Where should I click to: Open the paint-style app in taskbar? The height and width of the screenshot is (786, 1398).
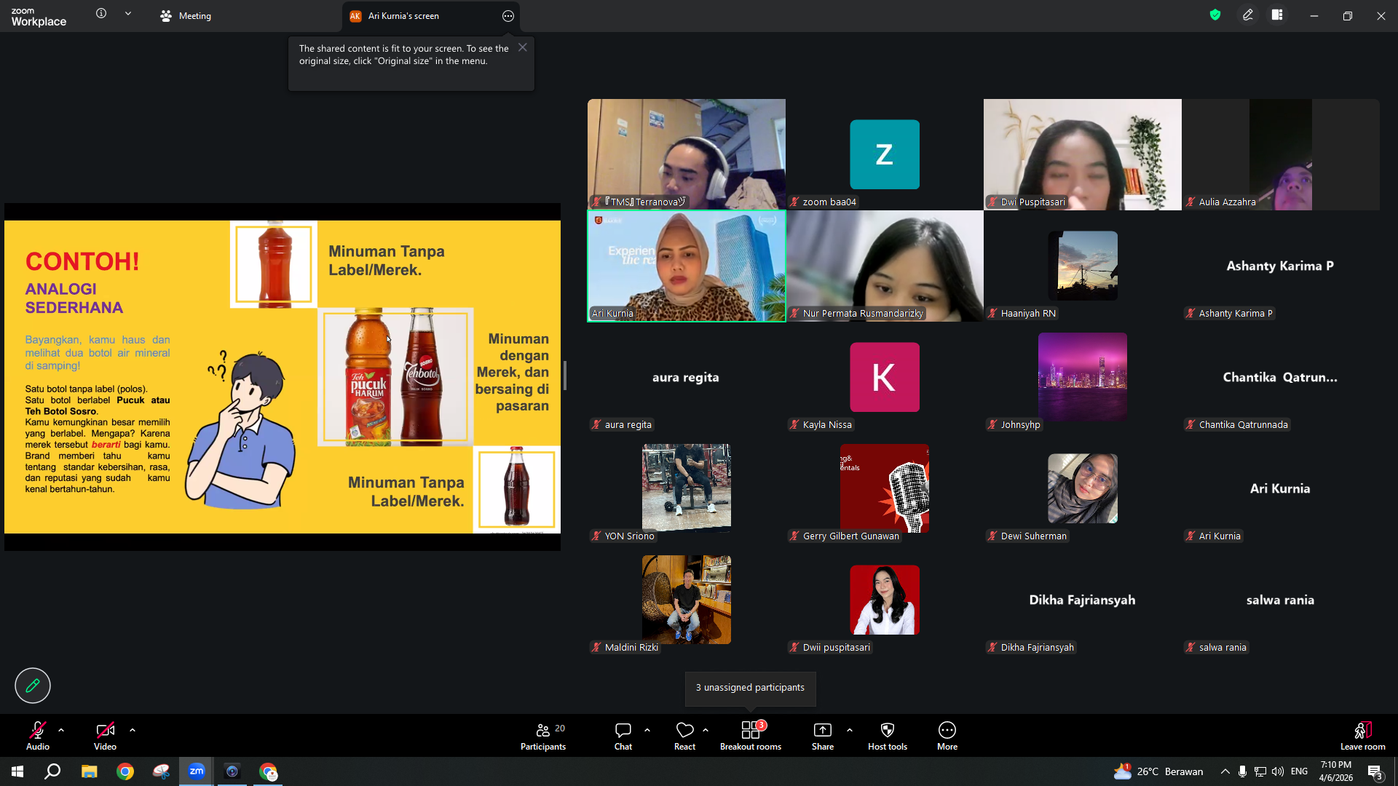(x=161, y=771)
